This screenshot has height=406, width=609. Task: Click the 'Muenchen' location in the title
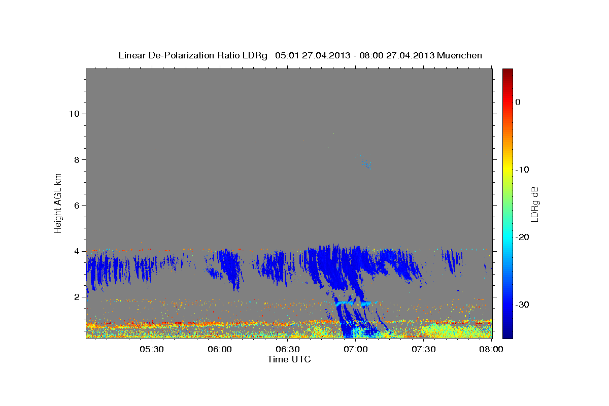[x=460, y=55]
